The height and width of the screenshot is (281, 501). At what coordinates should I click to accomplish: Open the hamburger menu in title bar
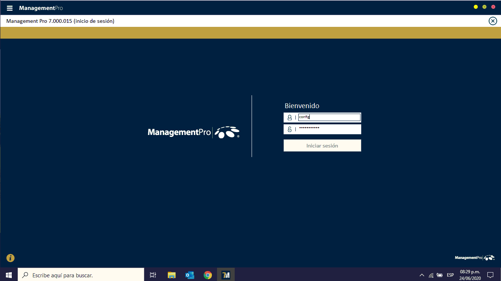coord(10,8)
